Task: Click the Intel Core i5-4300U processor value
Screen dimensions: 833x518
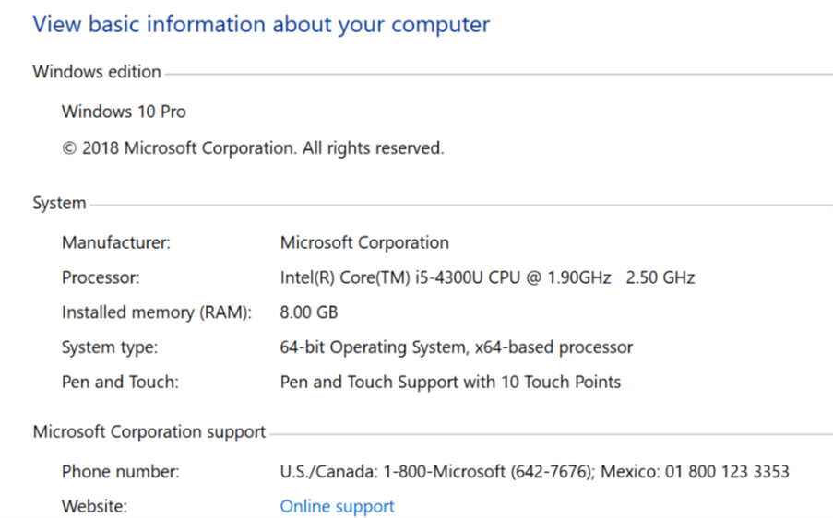Action: coord(487,277)
